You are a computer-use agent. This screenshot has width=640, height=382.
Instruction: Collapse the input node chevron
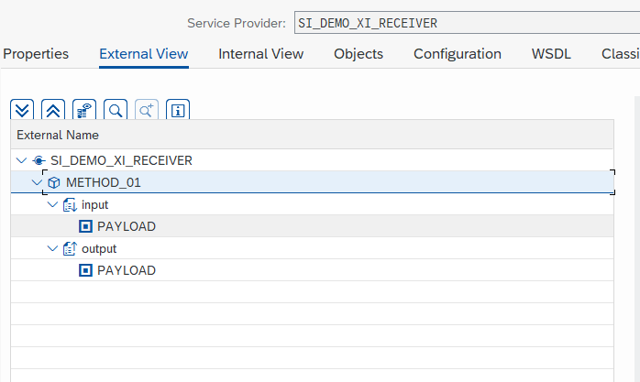[x=52, y=204]
